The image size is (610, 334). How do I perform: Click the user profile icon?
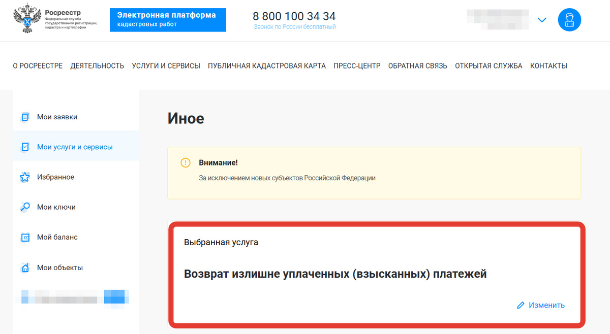coord(569,19)
